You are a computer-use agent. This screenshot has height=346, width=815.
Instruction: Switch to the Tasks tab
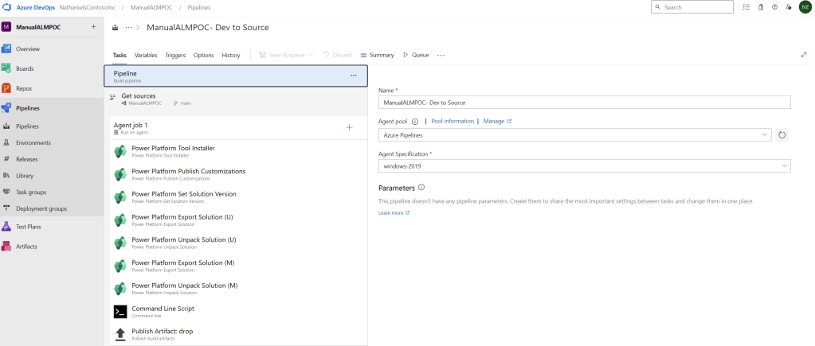click(x=120, y=55)
